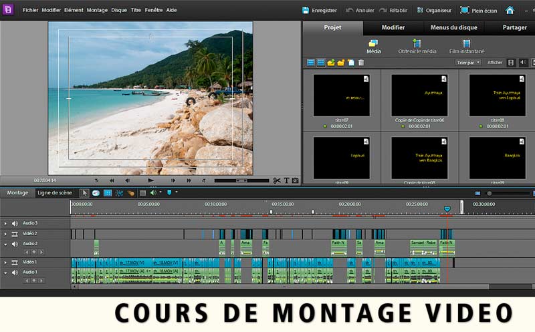This screenshot has width=535, height=332.
Task: Click the motion tracking comet icon
Action: click(130, 193)
